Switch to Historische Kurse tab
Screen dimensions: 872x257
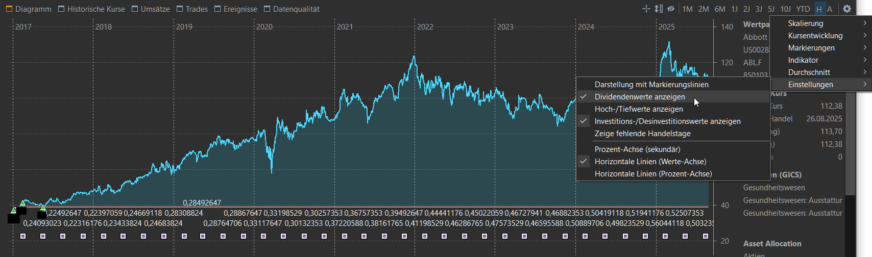coord(95,9)
